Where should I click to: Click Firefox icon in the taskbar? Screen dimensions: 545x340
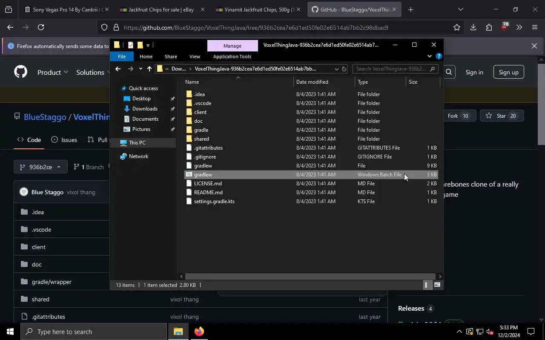[x=199, y=331]
